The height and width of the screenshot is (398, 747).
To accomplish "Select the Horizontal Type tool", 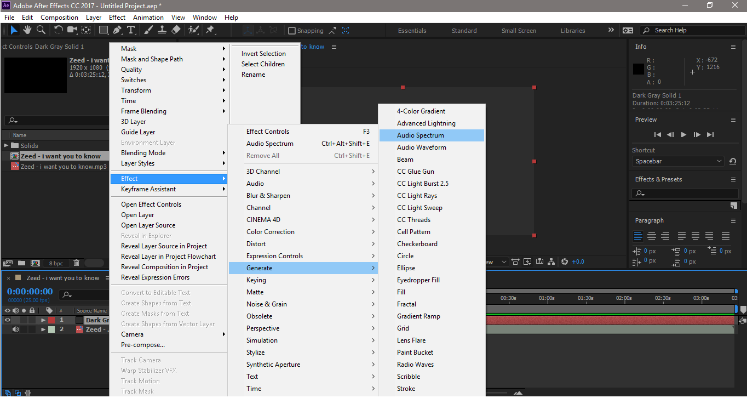I will 131,30.
